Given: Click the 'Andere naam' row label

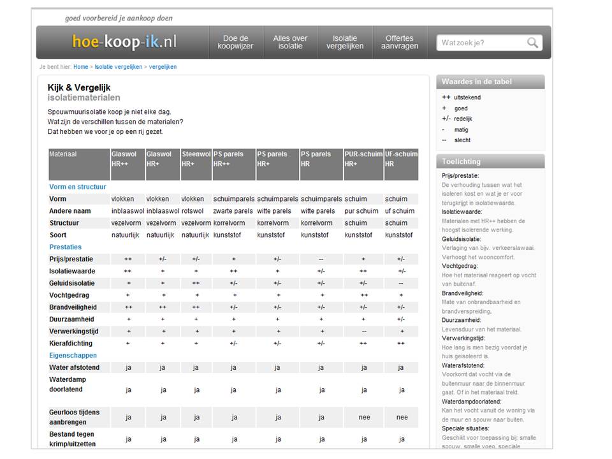Looking at the screenshot, I should [70, 211].
